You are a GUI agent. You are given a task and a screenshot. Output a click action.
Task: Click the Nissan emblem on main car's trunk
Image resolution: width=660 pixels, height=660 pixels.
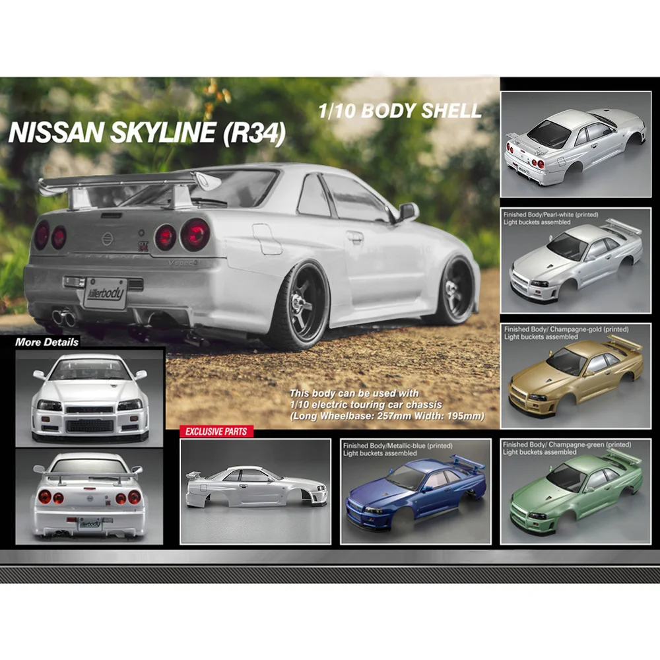[x=108, y=239]
